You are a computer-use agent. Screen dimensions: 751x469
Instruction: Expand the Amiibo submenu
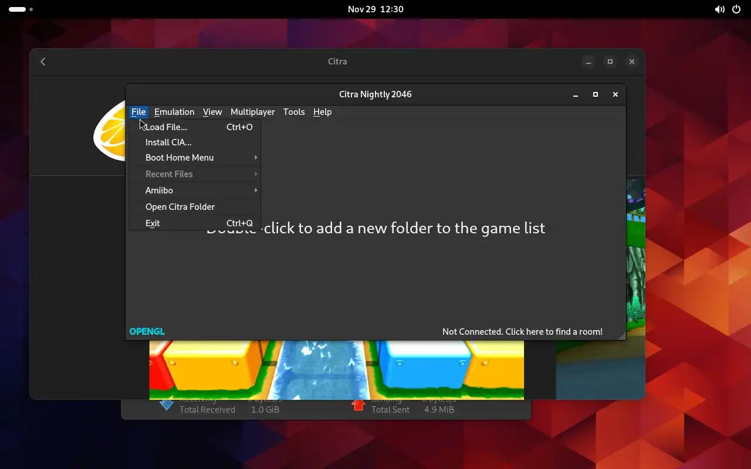(x=195, y=191)
